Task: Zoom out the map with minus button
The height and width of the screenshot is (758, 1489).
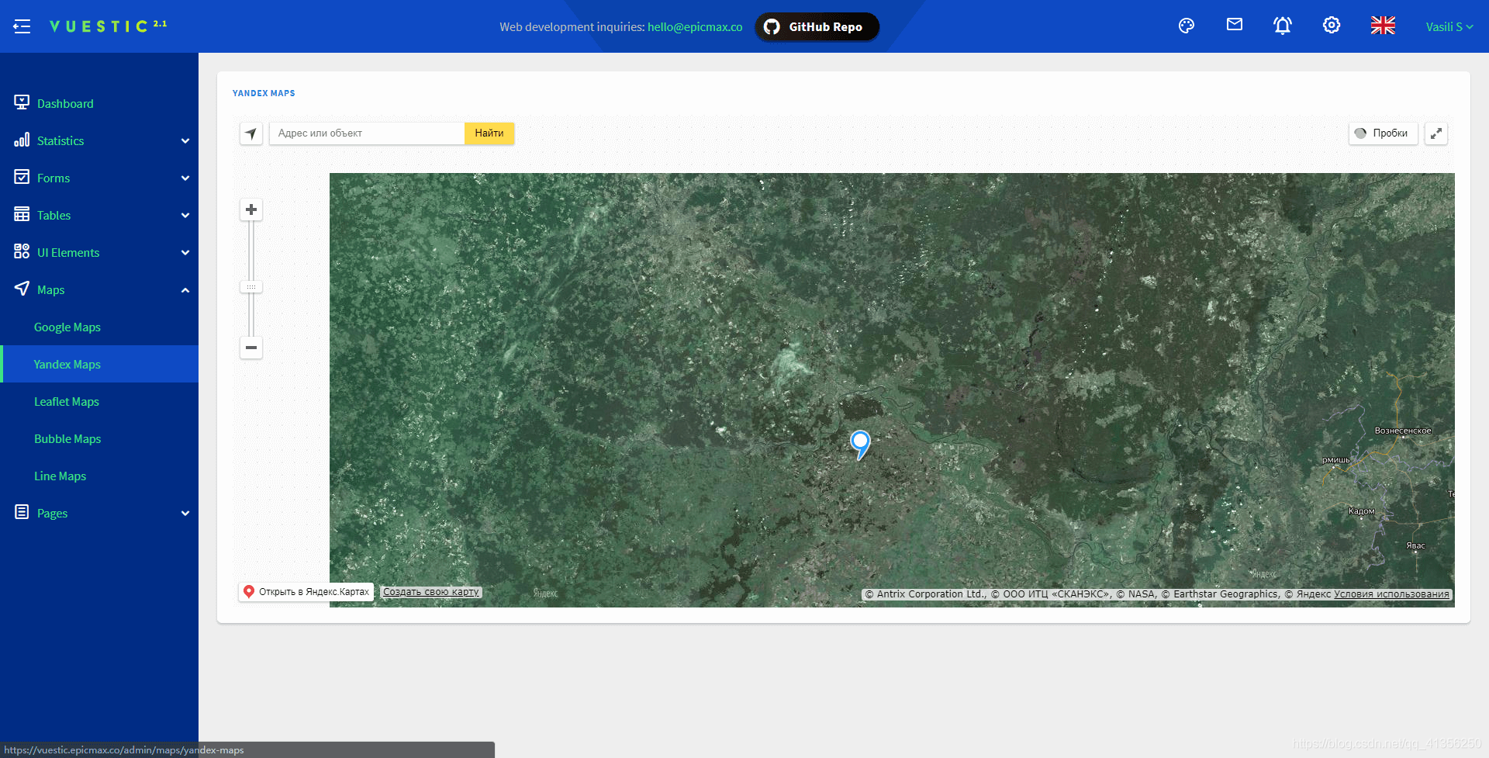Action: (251, 348)
